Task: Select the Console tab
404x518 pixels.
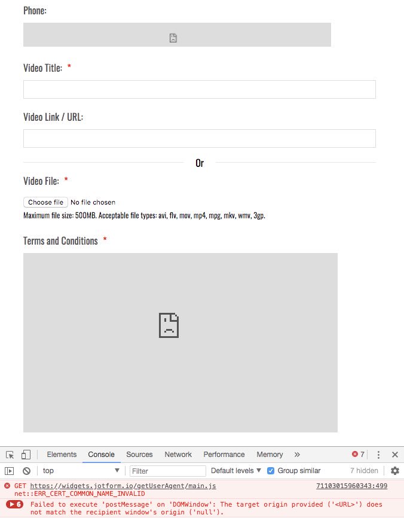Action: (101, 455)
